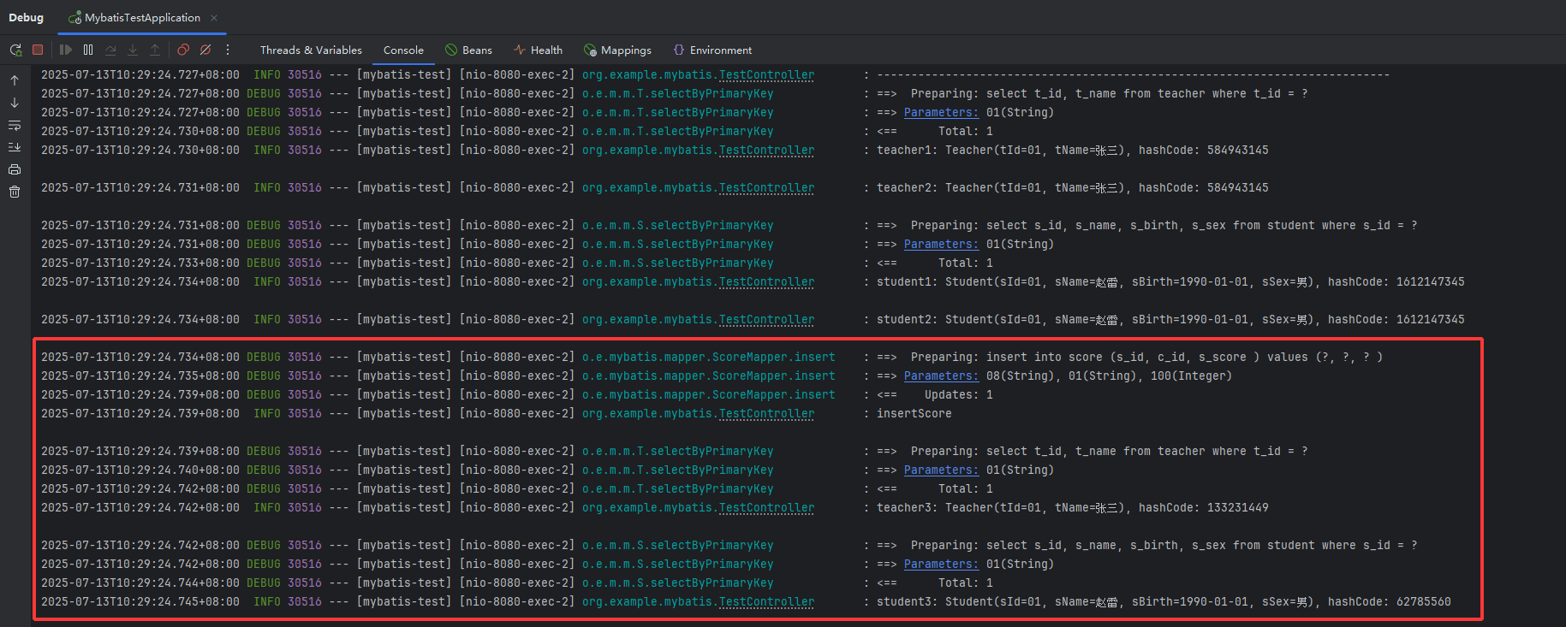Click student1 hashCode value 1612147345
This screenshot has width=1566, height=627.
1431,281
